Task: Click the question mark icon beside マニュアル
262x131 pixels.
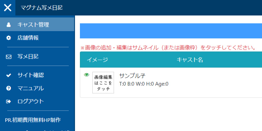Action: pos(9,88)
